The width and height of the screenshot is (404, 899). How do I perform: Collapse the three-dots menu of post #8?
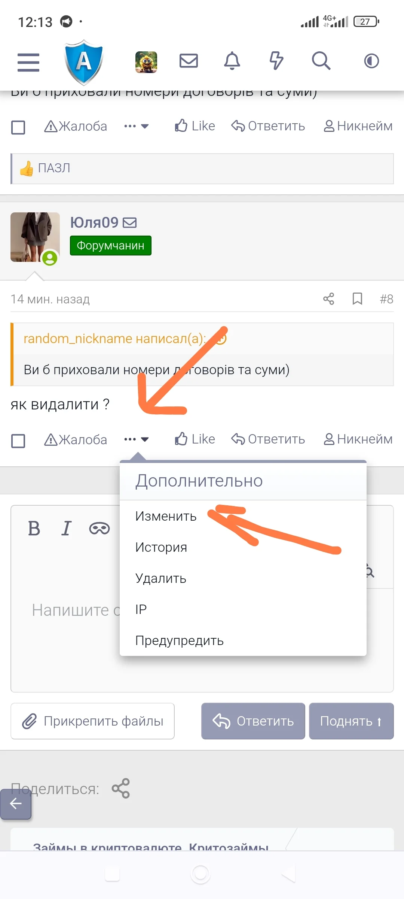pyautogui.click(x=137, y=439)
